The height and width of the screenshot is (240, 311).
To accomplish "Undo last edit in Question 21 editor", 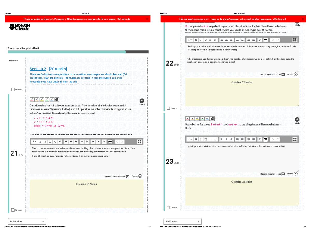I will coord(117,142).
